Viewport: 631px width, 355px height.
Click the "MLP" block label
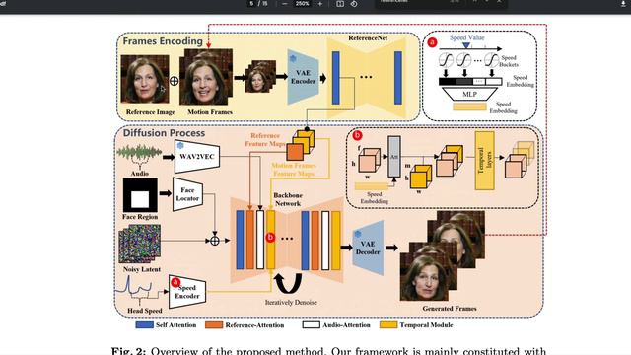pos(469,95)
